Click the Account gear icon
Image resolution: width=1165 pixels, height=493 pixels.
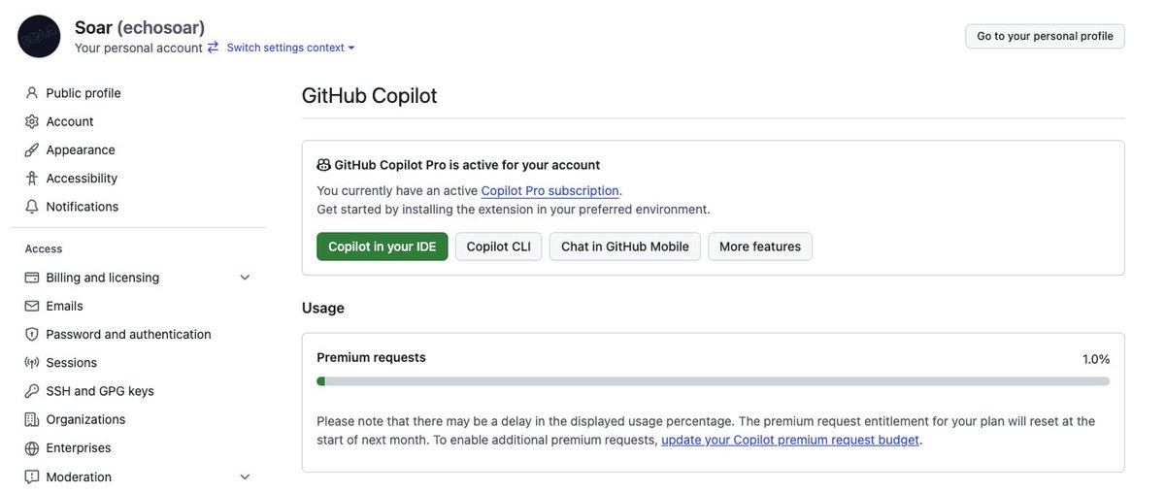tap(32, 121)
